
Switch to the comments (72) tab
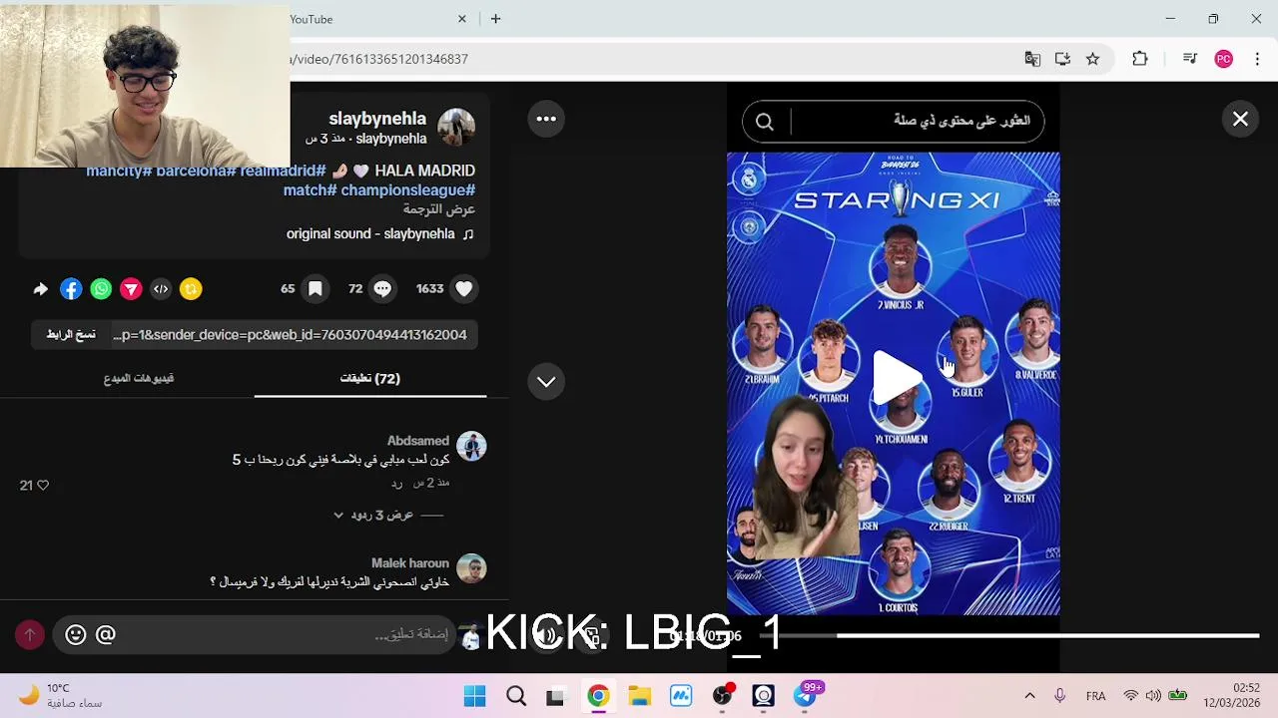click(370, 379)
